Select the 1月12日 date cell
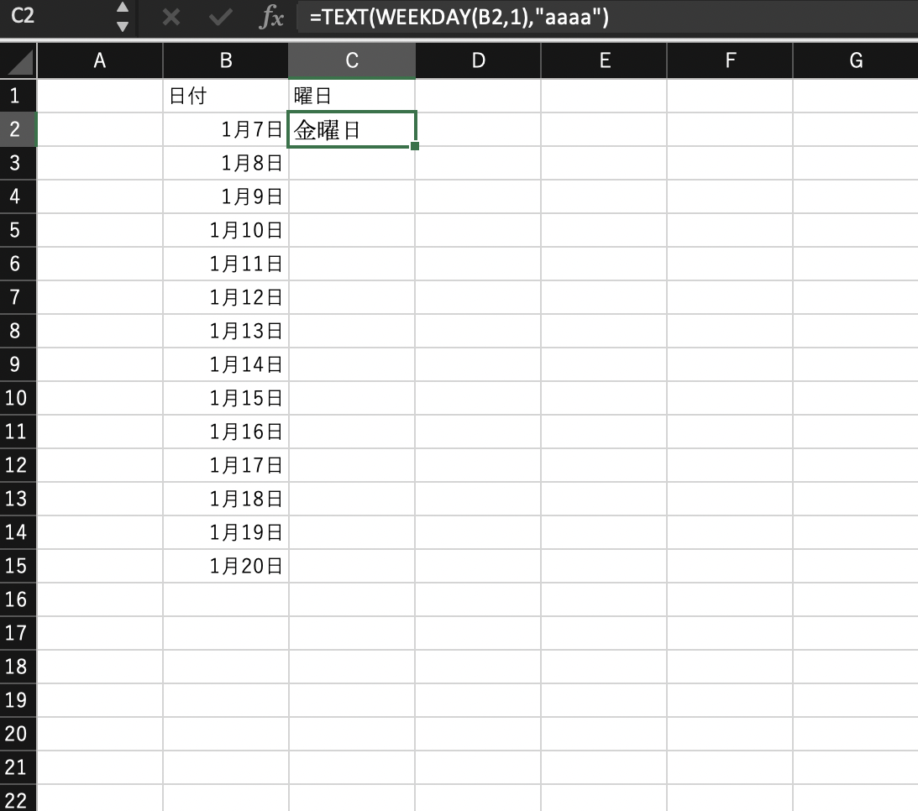This screenshot has height=811, width=918. click(225, 297)
